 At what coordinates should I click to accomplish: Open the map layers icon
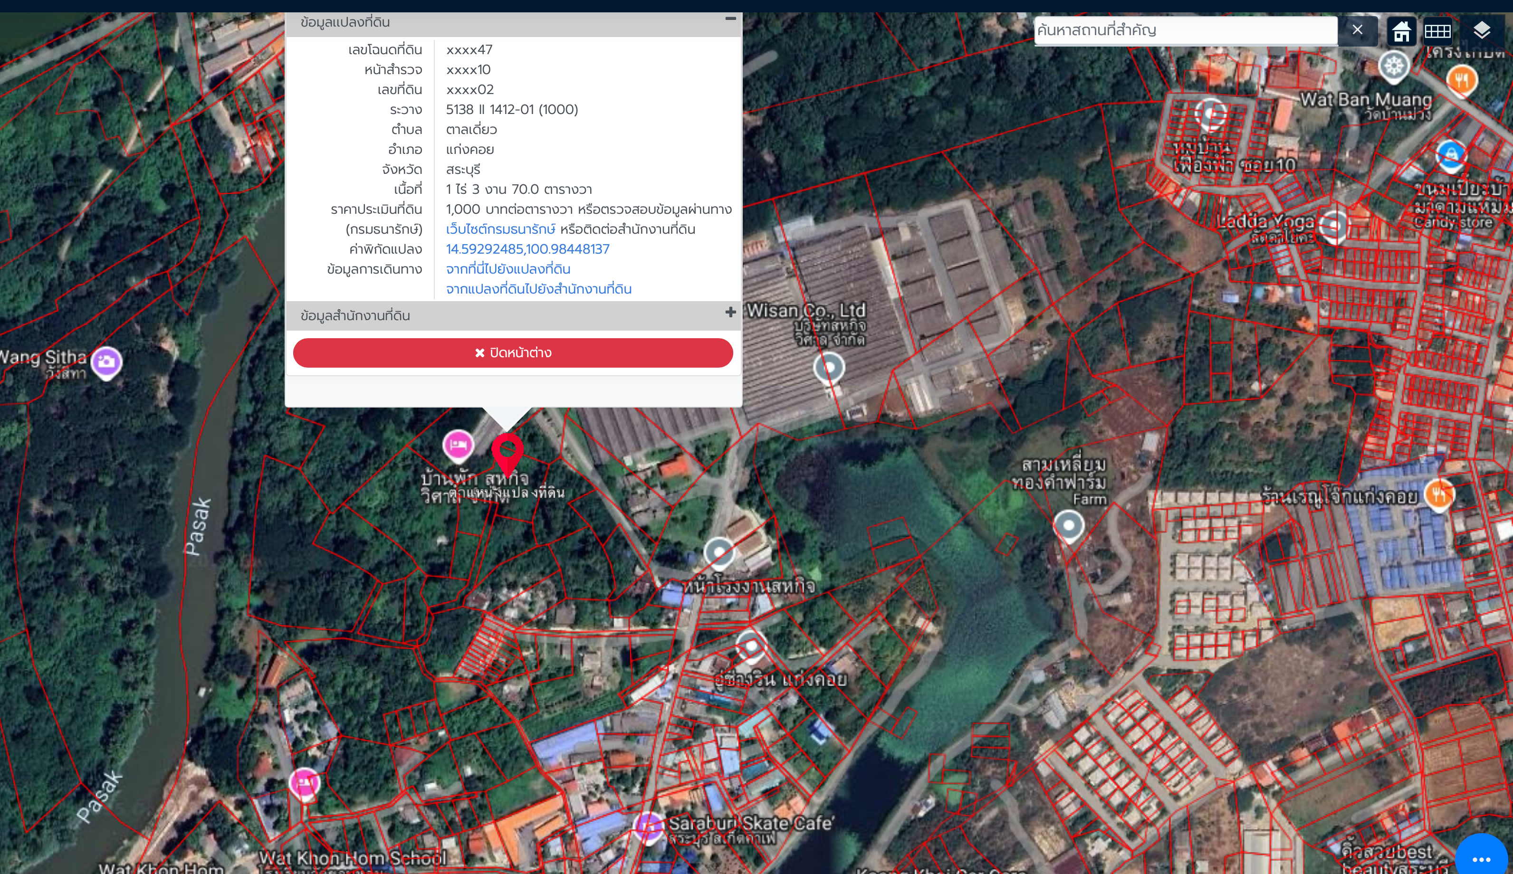click(x=1481, y=30)
